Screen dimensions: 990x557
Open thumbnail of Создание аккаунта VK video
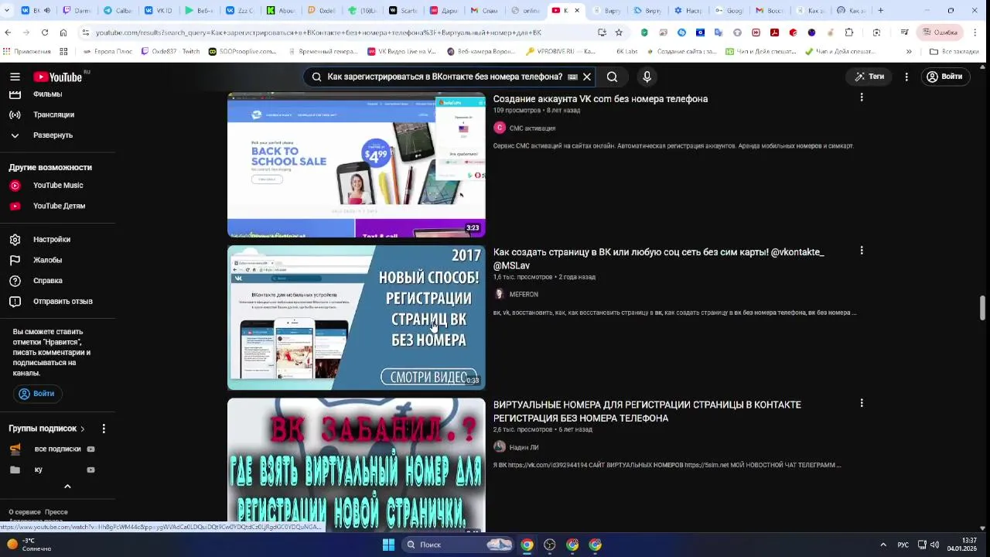[x=356, y=164]
